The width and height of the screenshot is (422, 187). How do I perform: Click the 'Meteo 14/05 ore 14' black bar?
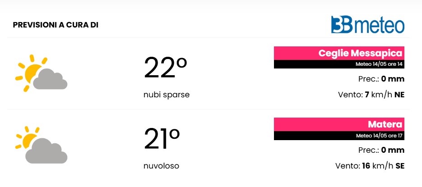tap(339, 64)
